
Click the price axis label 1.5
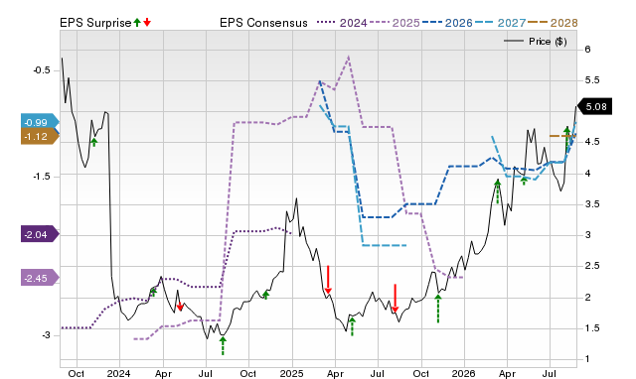591,328
